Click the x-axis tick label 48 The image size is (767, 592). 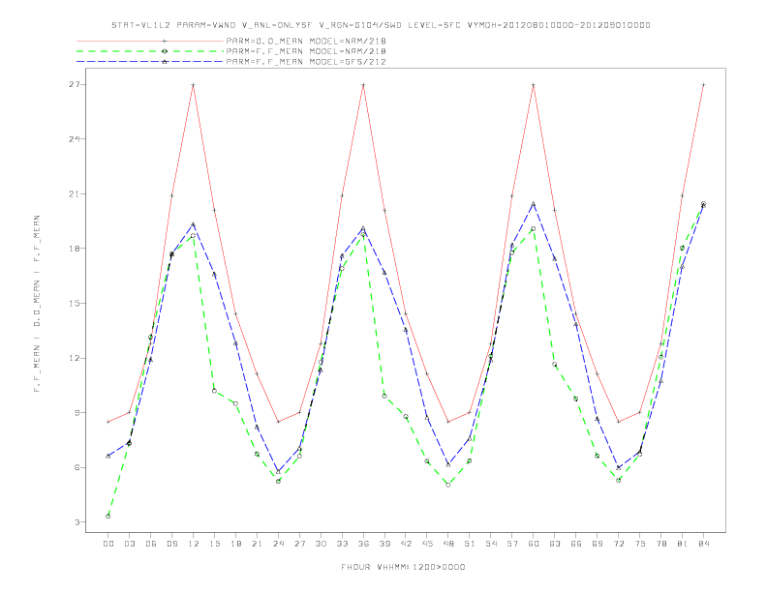(448, 544)
